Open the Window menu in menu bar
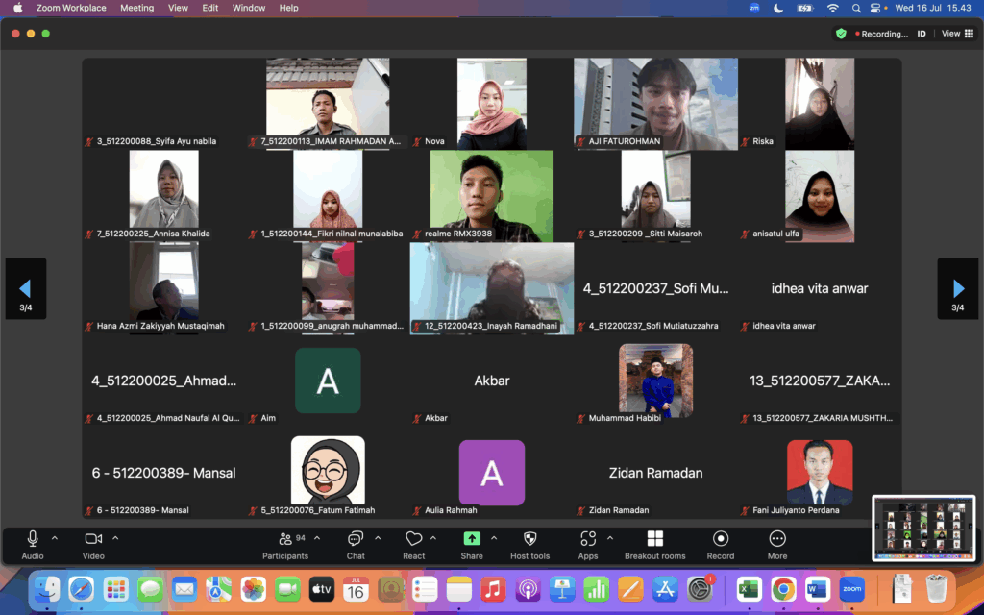This screenshot has width=984, height=615. 249,8
